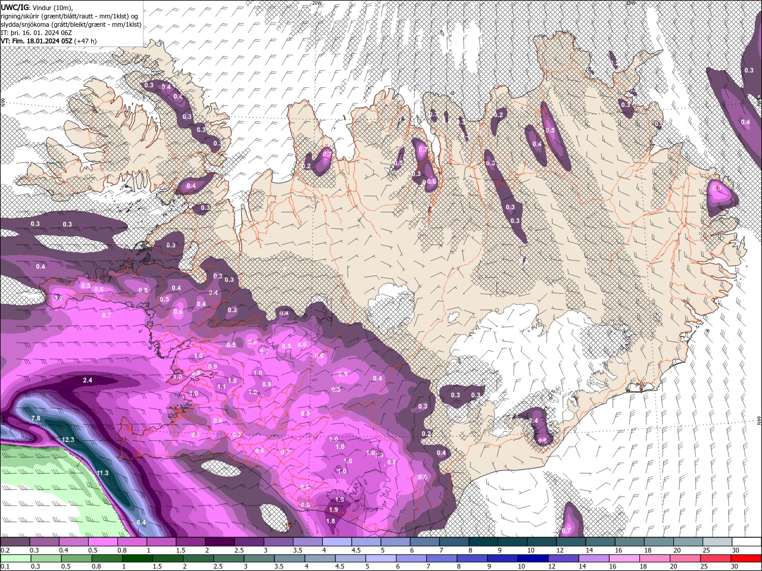The width and height of the screenshot is (762, 571).
Task: Select the orchid 0.4 snow legend swatch
Action: click(73, 541)
